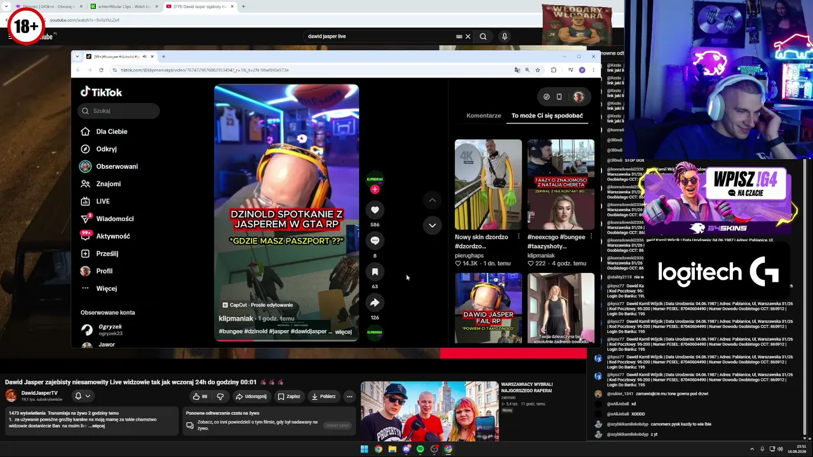The image size is (813, 457).
Task: Click YouTube search magnifier button
Action: click(x=483, y=36)
